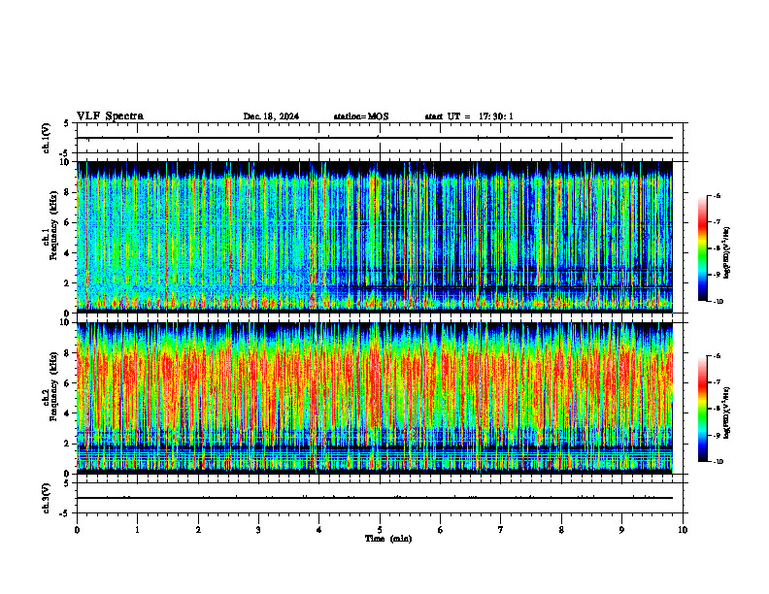Click the "-10" label on ch.1 color bar

point(718,302)
